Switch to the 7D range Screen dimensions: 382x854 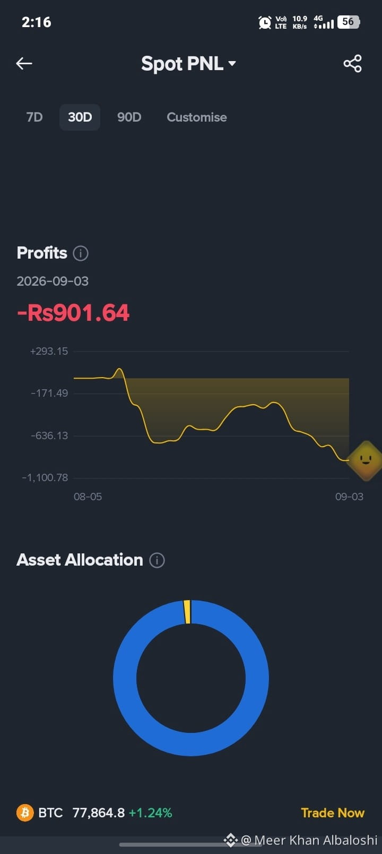34,117
